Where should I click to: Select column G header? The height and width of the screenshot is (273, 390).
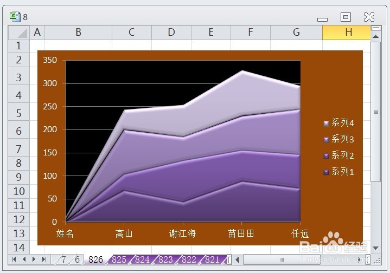(x=296, y=32)
